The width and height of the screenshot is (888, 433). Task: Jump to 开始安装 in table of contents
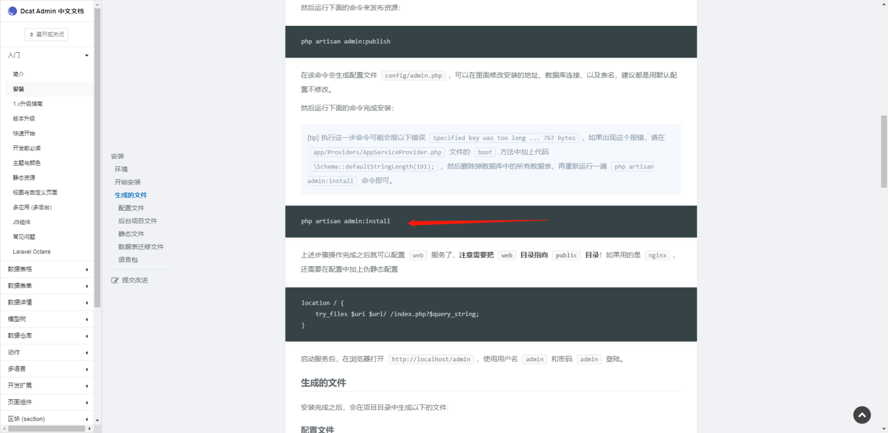(127, 182)
